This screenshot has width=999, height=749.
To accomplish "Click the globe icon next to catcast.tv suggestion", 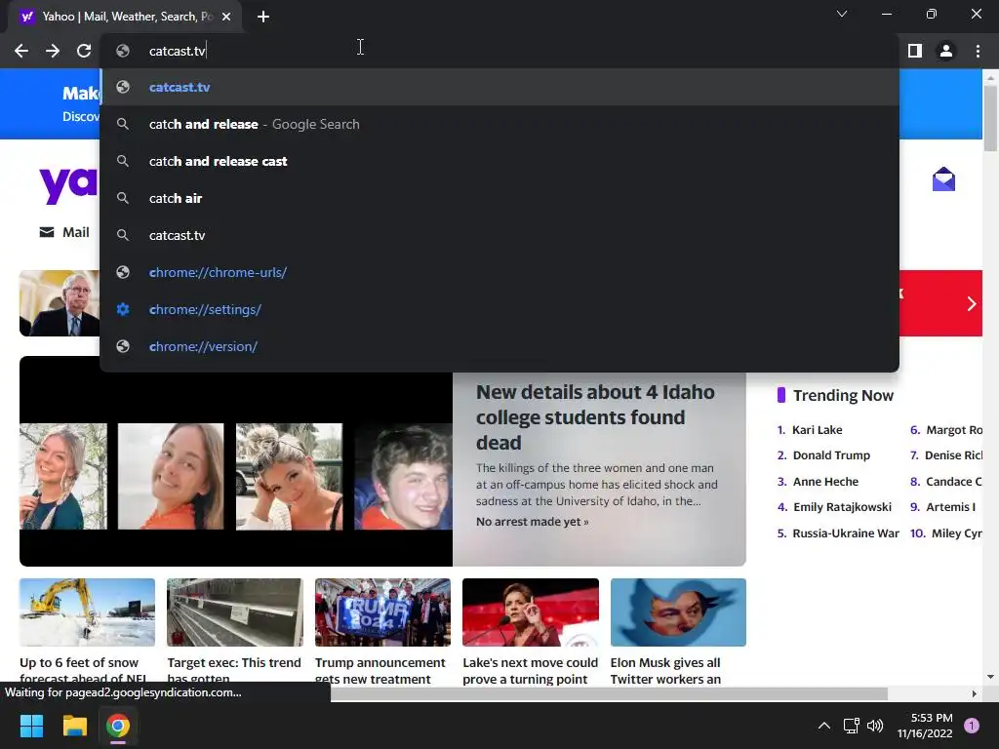I will coord(123,87).
